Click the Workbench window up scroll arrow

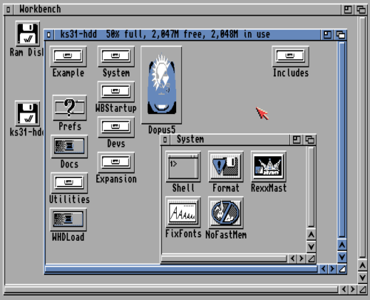(x=363, y=266)
